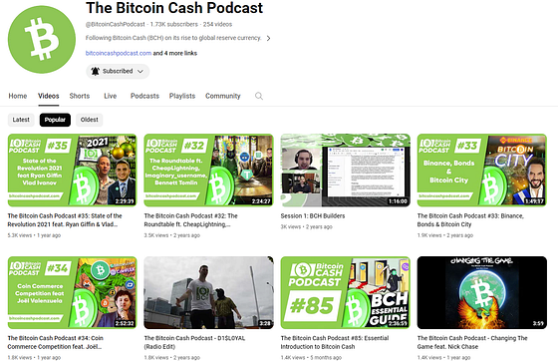This screenshot has height=361, width=558.
Task: Click 'and 4 more links'
Action: pyautogui.click(x=175, y=53)
